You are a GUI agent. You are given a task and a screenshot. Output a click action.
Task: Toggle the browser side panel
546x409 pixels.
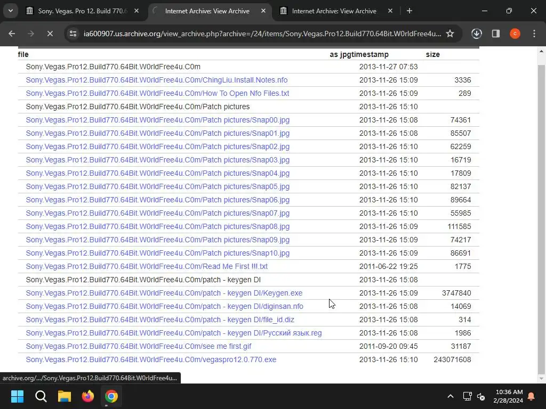pos(496,34)
